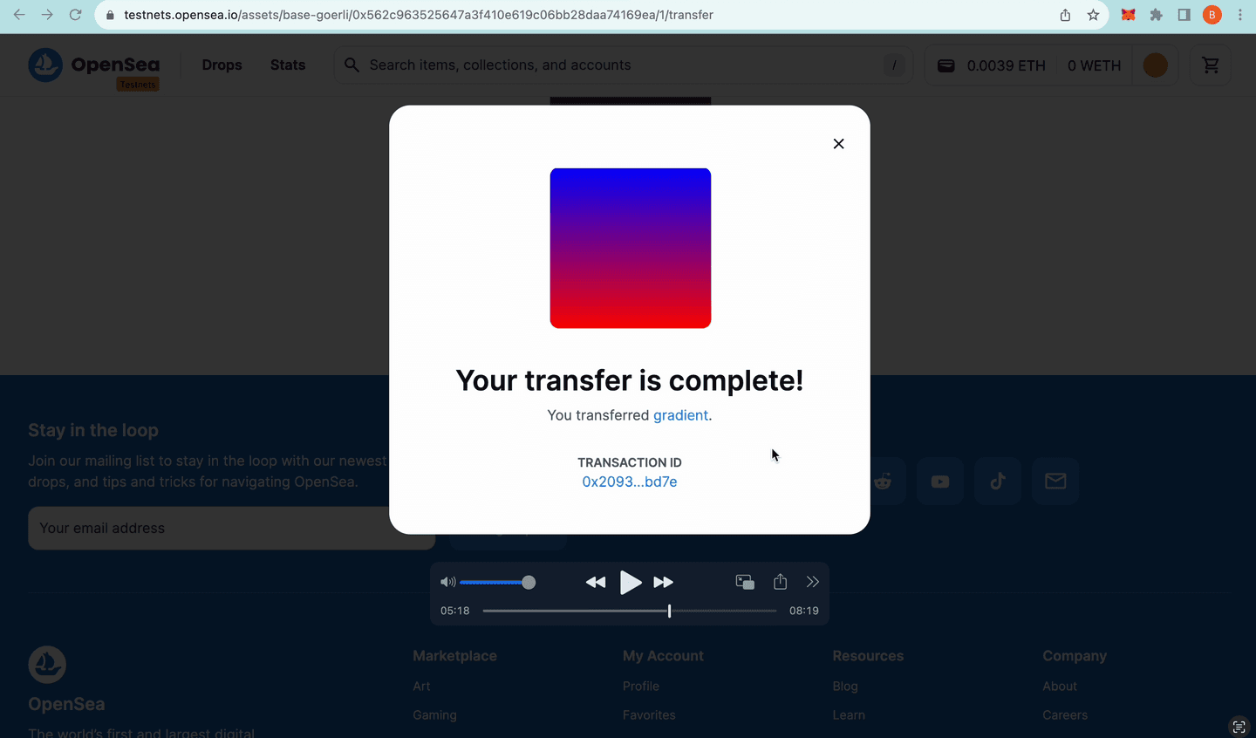Viewport: 1256px width, 738px height.
Task: Open transaction ID 0x2093...bd7e link
Action: 630,482
